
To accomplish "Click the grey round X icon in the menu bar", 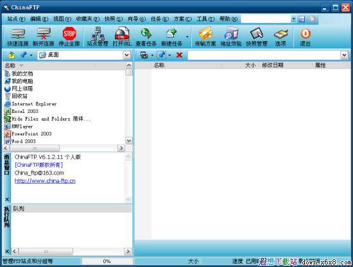I will [x=312, y=19].
